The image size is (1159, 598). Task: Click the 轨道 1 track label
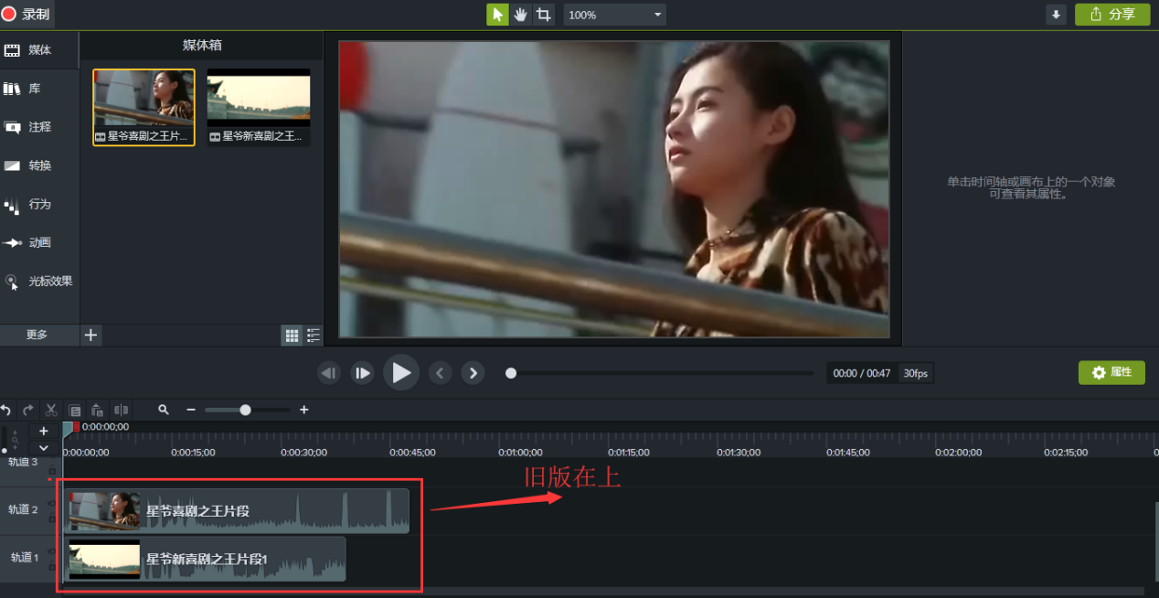point(24,557)
